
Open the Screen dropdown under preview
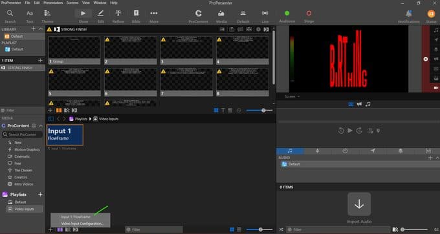pyautogui.click(x=292, y=96)
